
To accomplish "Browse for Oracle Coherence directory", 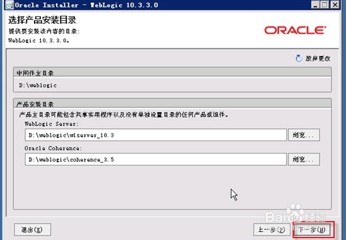I will pyautogui.click(x=304, y=159).
